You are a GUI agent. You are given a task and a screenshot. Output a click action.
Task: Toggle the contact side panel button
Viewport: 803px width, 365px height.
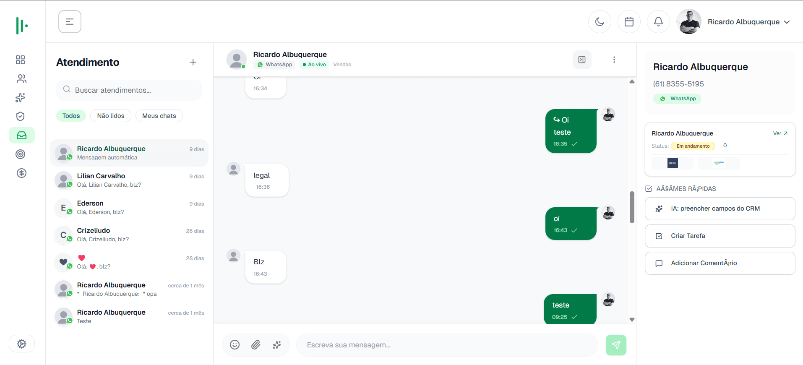pyautogui.click(x=582, y=60)
